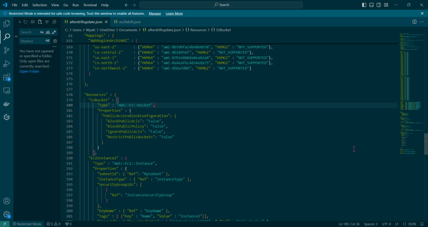
Task: Click the Refresh search results icon
Action: pyautogui.click(x=25, y=22)
